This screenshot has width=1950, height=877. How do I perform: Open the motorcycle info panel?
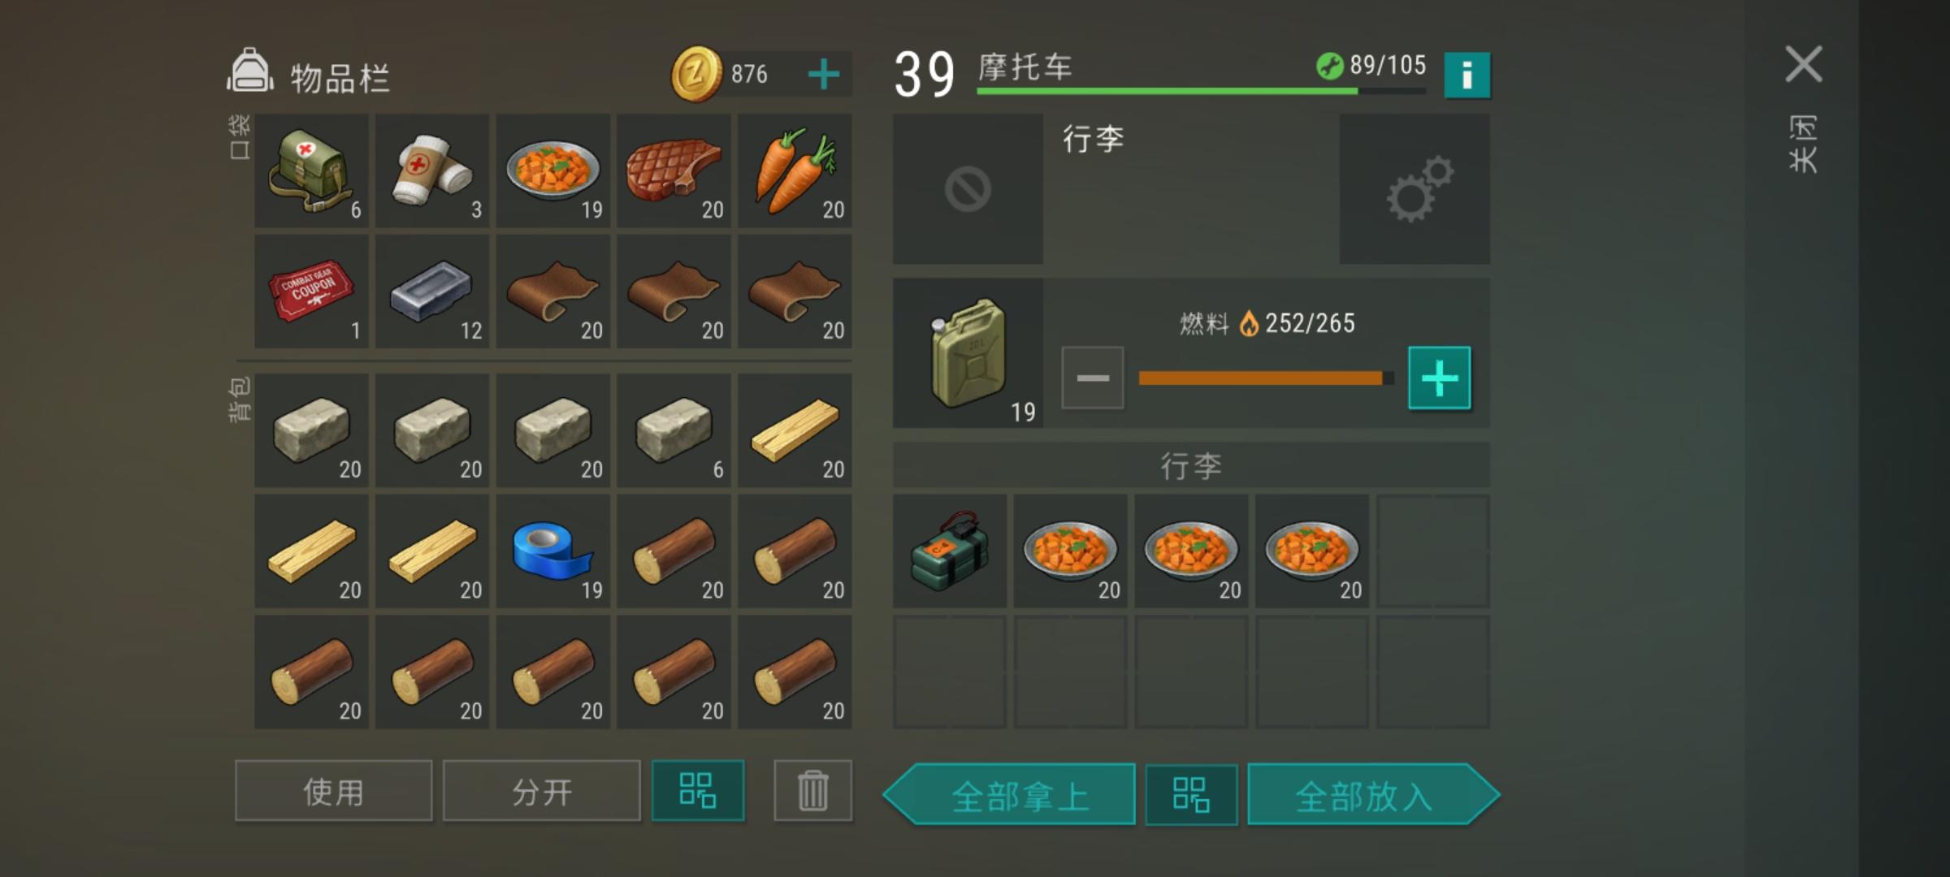[1467, 76]
